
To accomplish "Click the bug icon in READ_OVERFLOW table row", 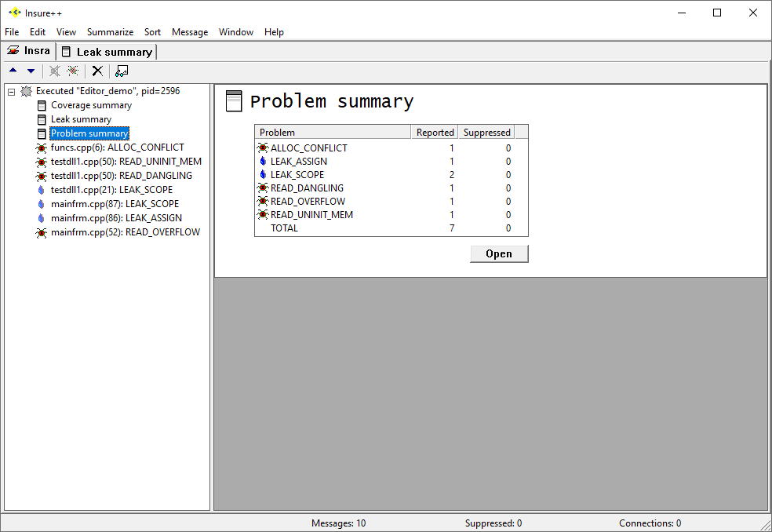I will tap(263, 201).
